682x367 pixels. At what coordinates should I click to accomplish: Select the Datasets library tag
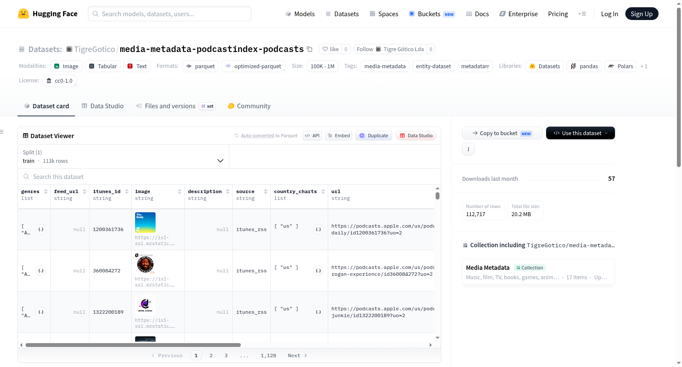pos(545,66)
